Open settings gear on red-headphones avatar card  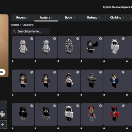click(78, 72)
